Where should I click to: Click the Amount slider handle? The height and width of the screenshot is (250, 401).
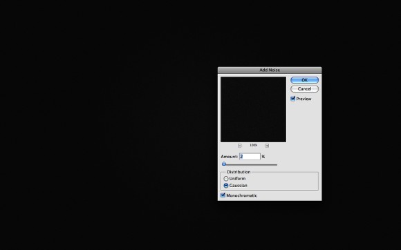[224, 164]
